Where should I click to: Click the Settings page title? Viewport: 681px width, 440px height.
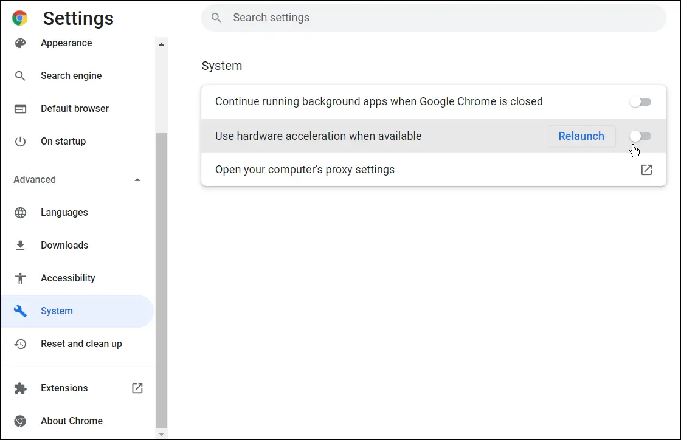coord(78,18)
